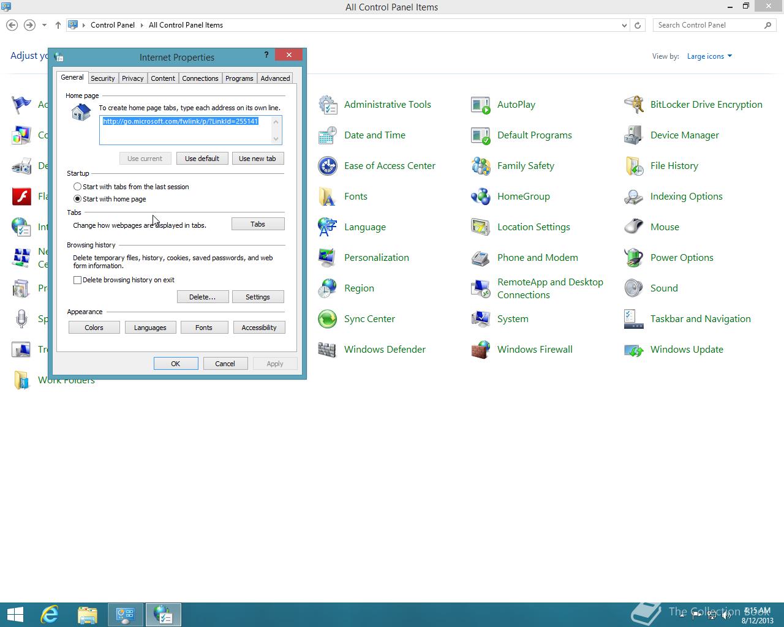Open Device Manager icon
The width and height of the screenshot is (784, 627).
634,135
